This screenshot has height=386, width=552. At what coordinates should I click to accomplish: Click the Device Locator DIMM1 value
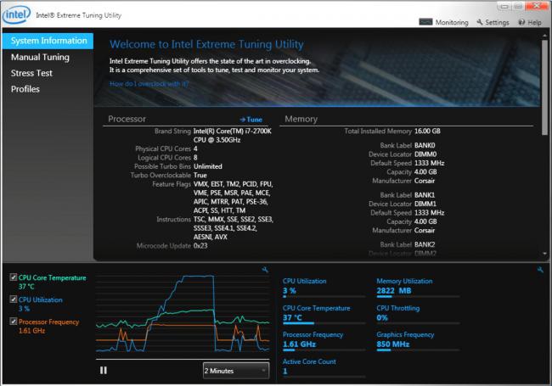point(425,204)
